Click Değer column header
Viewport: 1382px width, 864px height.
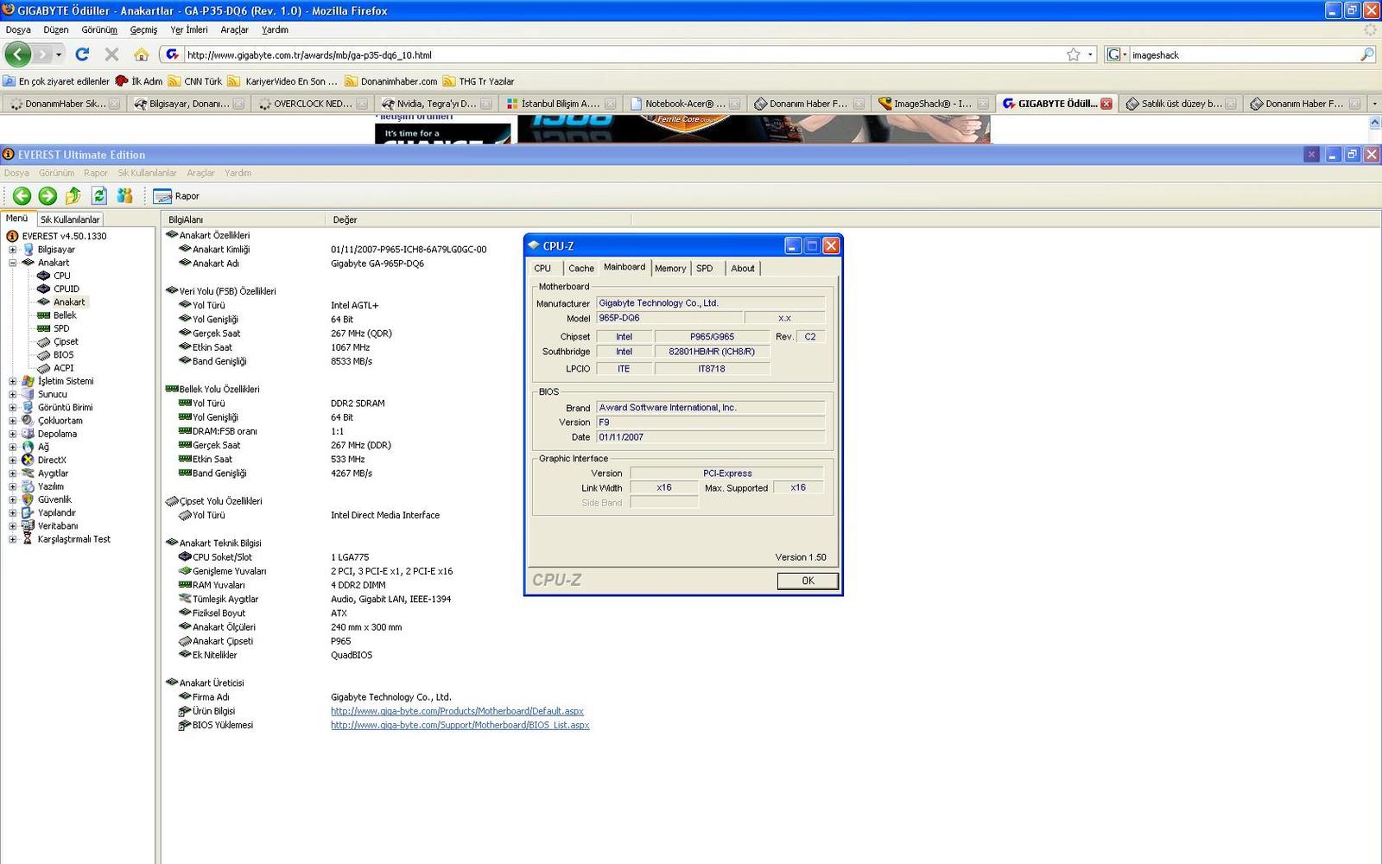coord(479,219)
